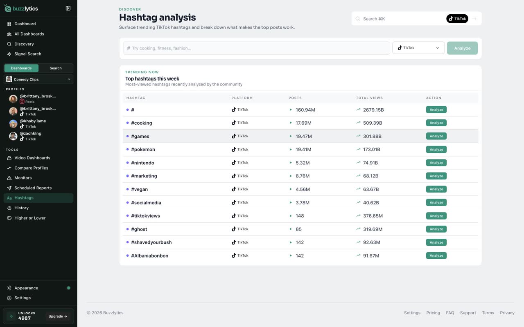This screenshot has height=327, width=524.
Task: Open the Comedy Clips dashboard dropdown
Action: [x=38, y=79]
